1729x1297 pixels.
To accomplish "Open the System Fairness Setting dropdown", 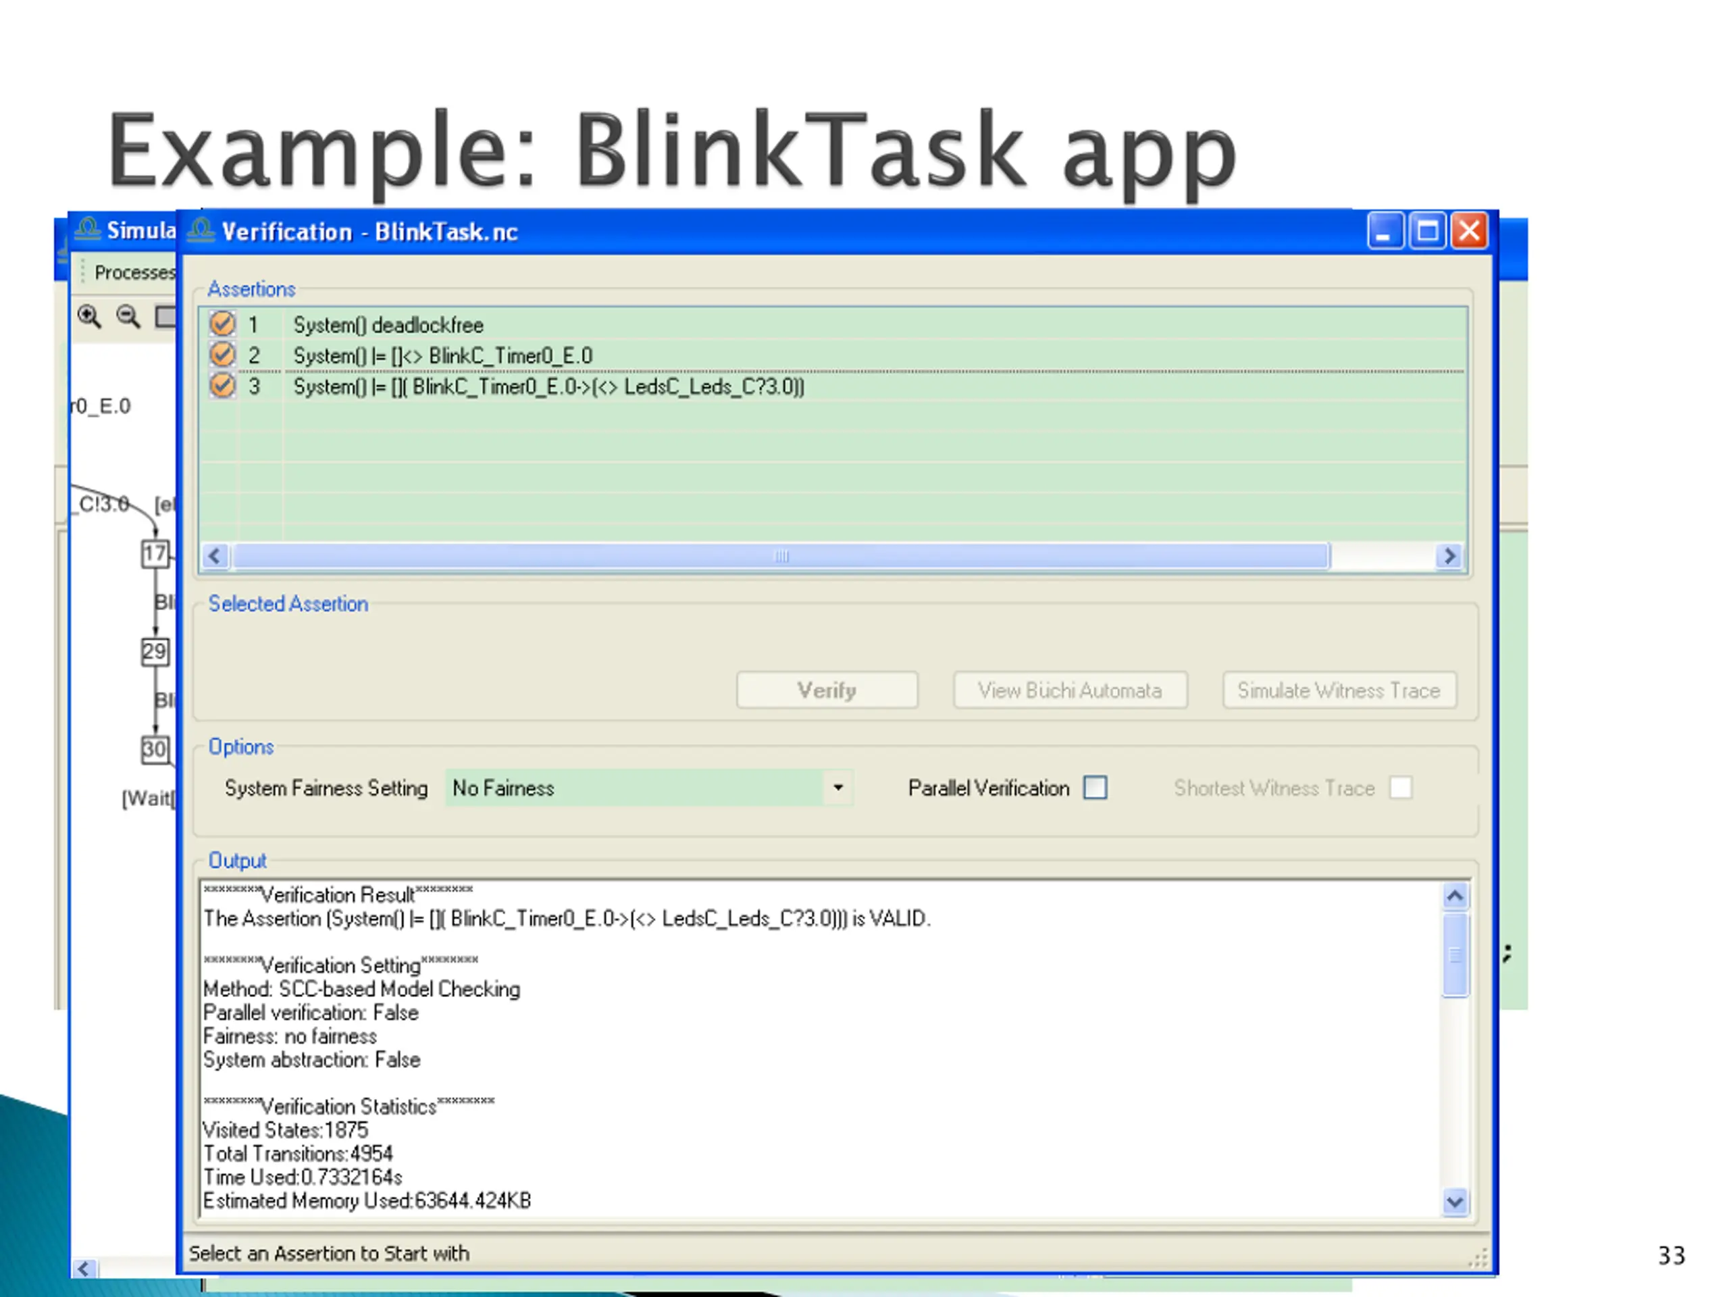I will tap(838, 787).
